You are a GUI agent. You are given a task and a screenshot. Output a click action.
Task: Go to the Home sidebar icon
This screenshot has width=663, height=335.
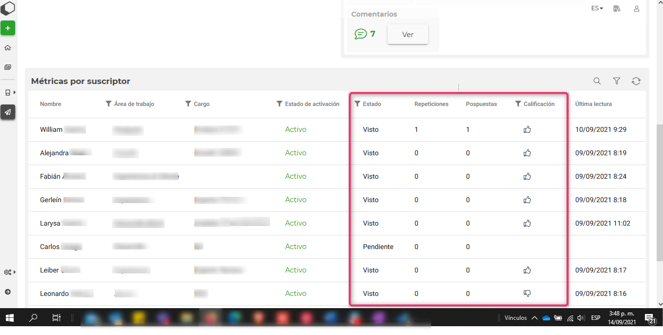pos(8,48)
